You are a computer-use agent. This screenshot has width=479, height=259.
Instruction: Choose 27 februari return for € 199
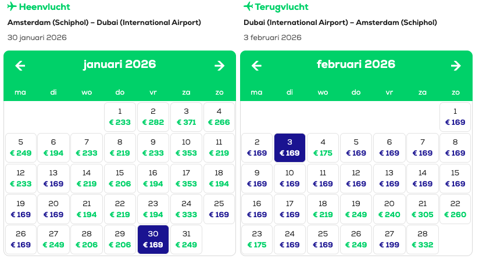coord(389,239)
